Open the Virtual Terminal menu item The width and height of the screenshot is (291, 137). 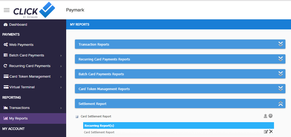point(33,87)
